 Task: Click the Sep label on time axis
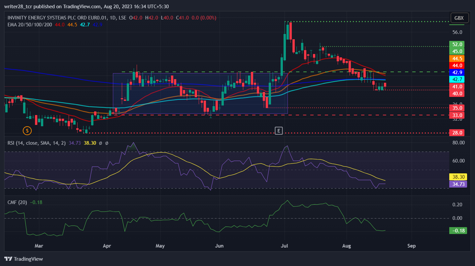coord(411,246)
